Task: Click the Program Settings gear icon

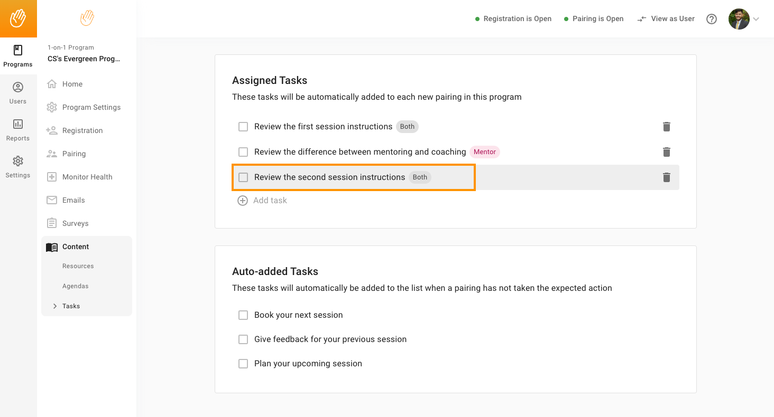Action: click(52, 107)
